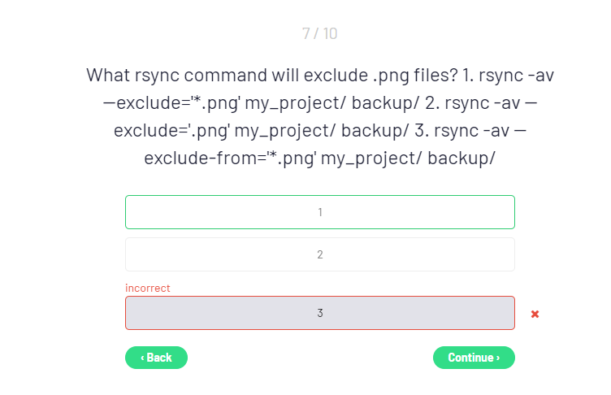Click the question line starting with exclude-from
611x395 pixels.
(319, 158)
